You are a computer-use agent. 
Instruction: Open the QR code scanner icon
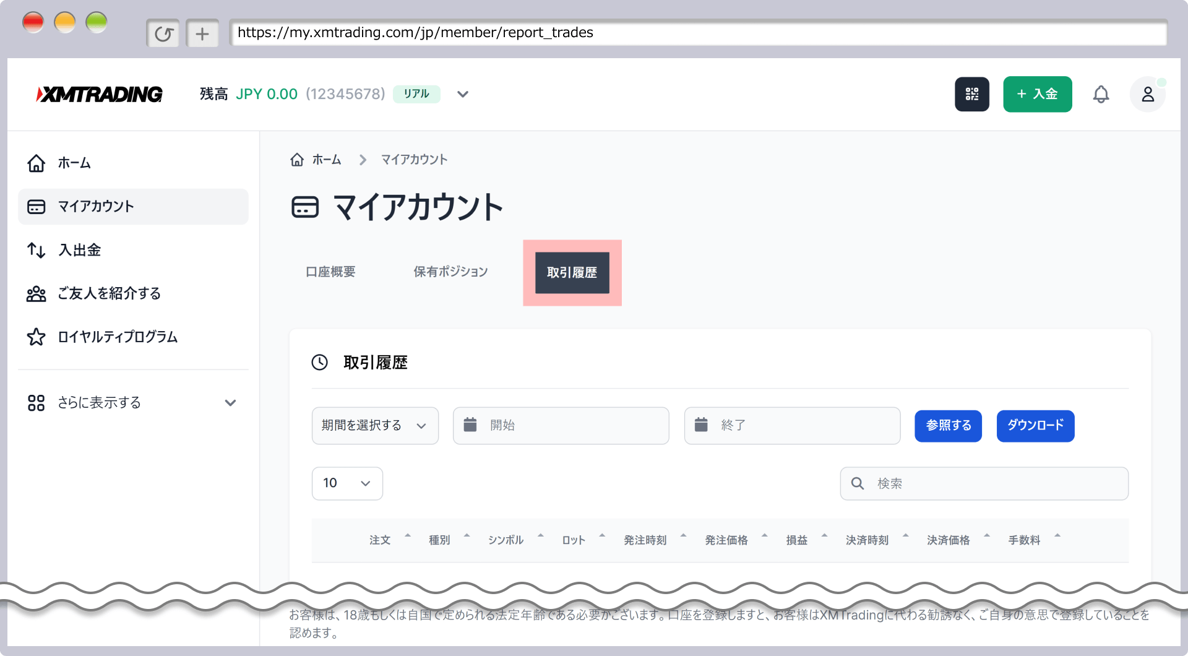(x=972, y=94)
